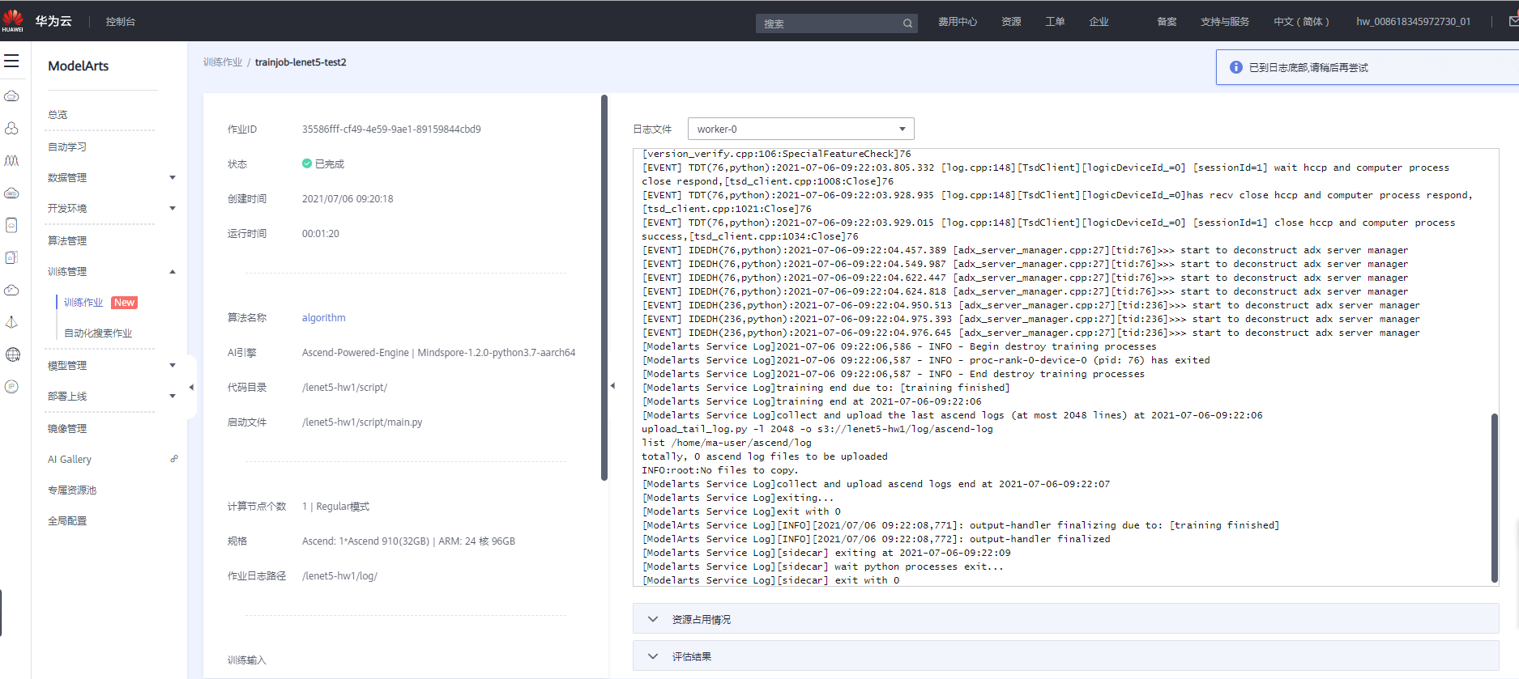Click the IP circle icon in the left rail

11,387
